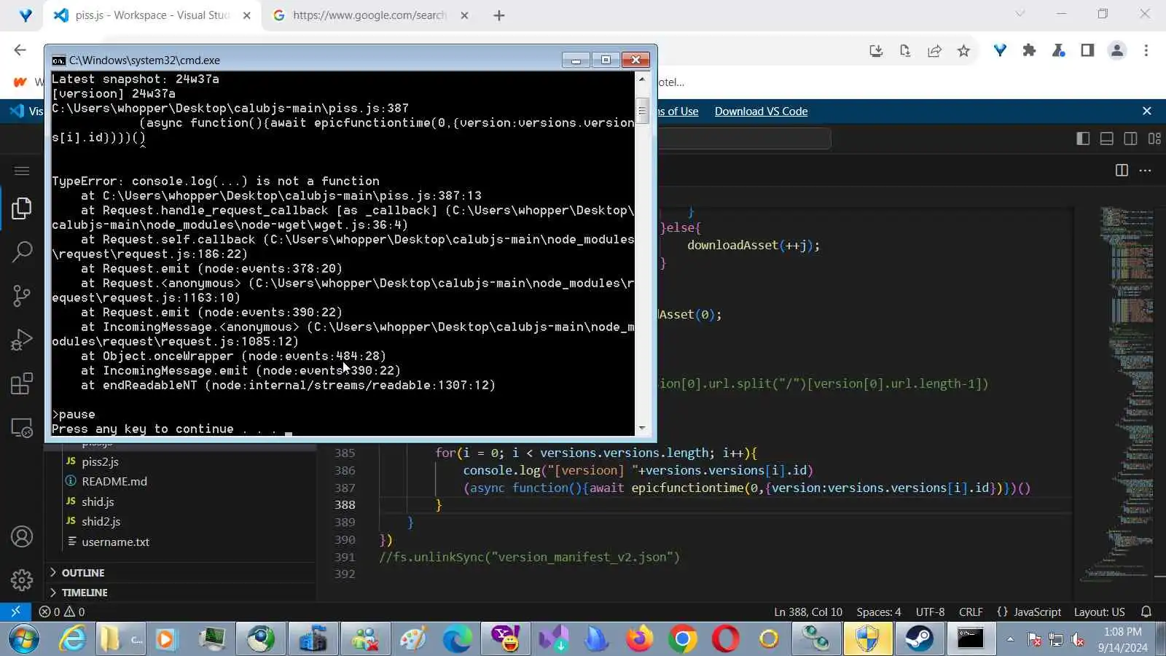Viewport: 1166px width, 656px height.
Task: Split the editor to the right
Action: (x=1122, y=171)
